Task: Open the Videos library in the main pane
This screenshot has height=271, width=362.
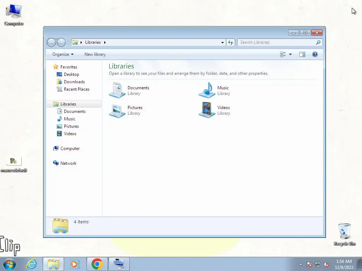Action: click(x=215, y=110)
